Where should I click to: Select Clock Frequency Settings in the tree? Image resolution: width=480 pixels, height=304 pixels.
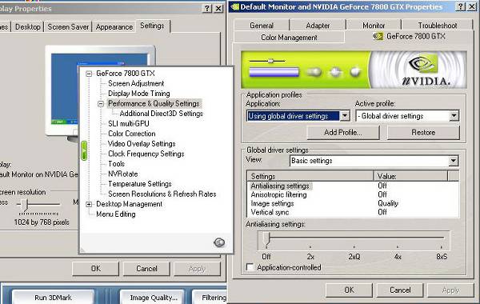(x=146, y=154)
